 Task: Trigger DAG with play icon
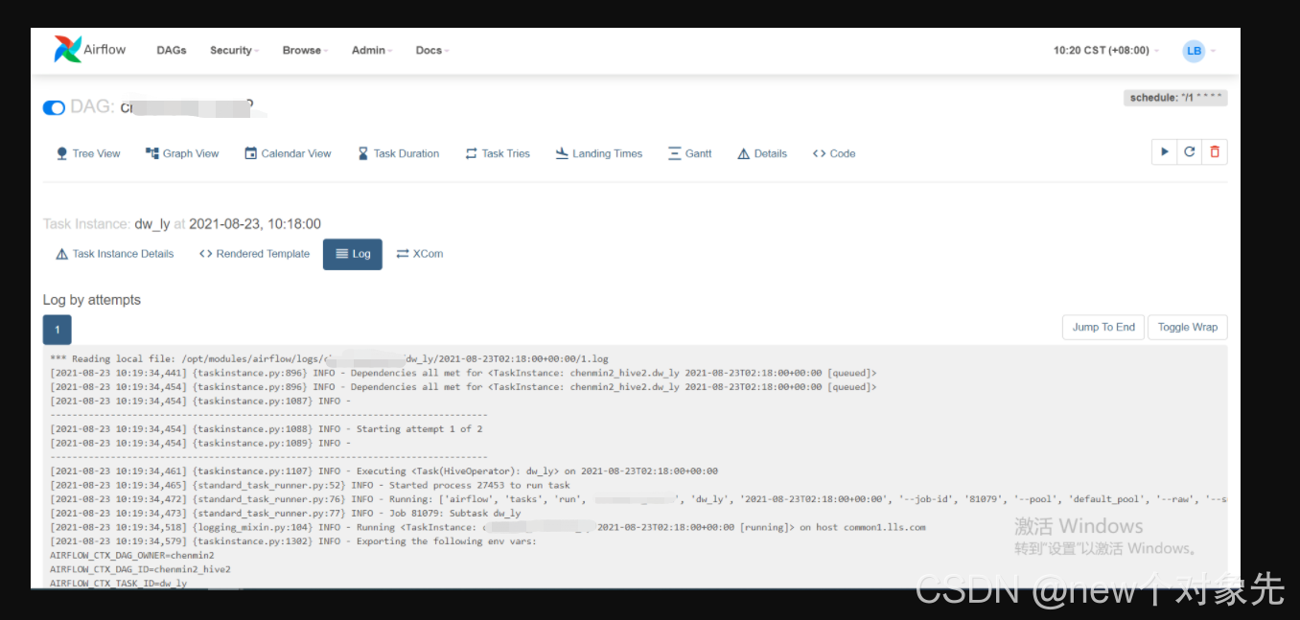click(x=1165, y=152)
